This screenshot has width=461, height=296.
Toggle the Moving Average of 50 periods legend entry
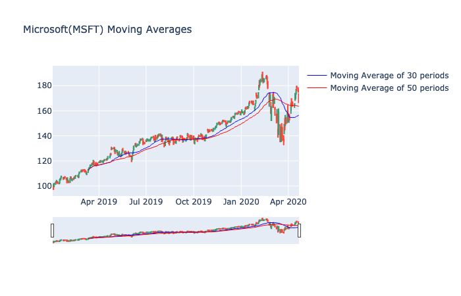[378, 88]
